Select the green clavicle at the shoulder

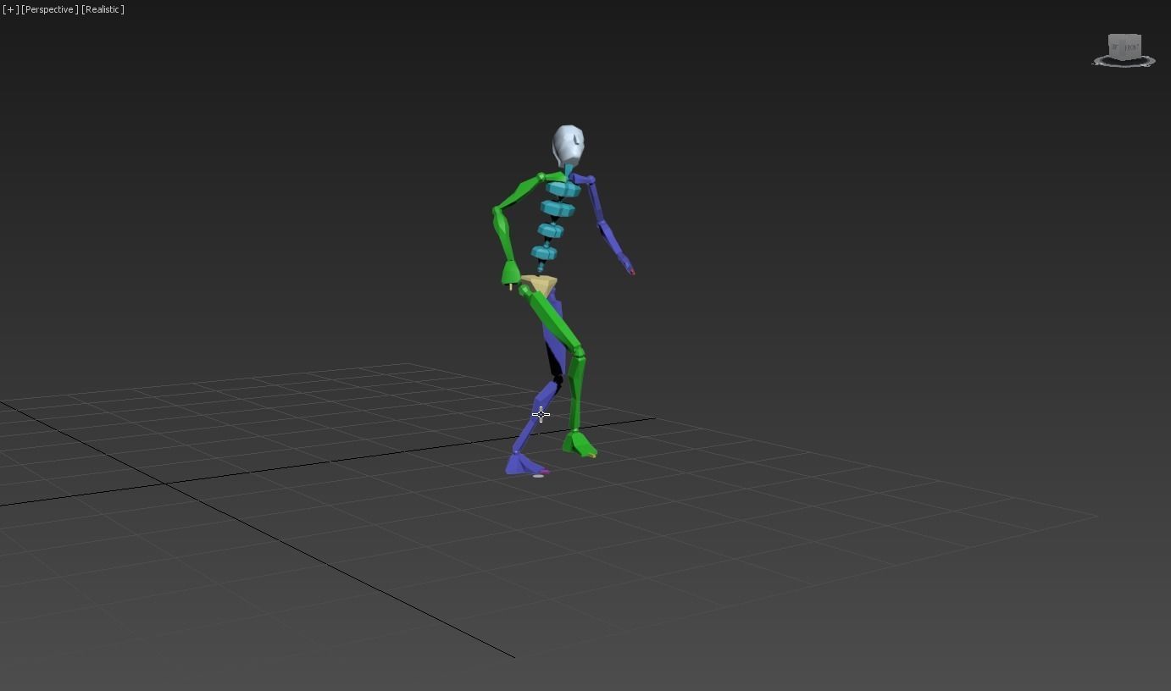[x=555, y=178]
